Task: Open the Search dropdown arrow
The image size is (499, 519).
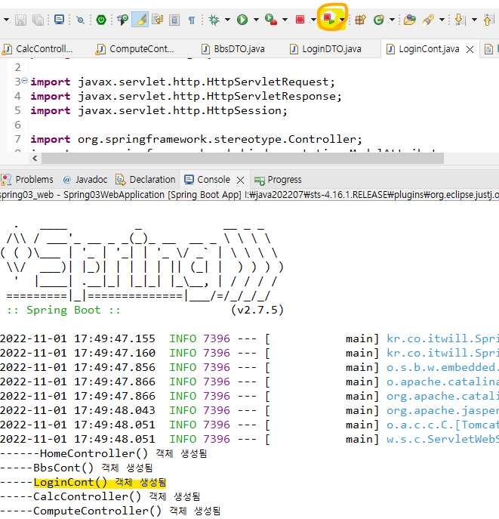Action: 442,20
